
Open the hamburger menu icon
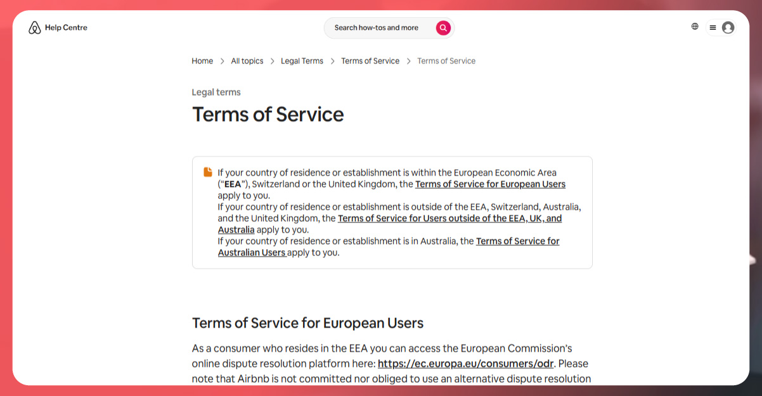713,28
